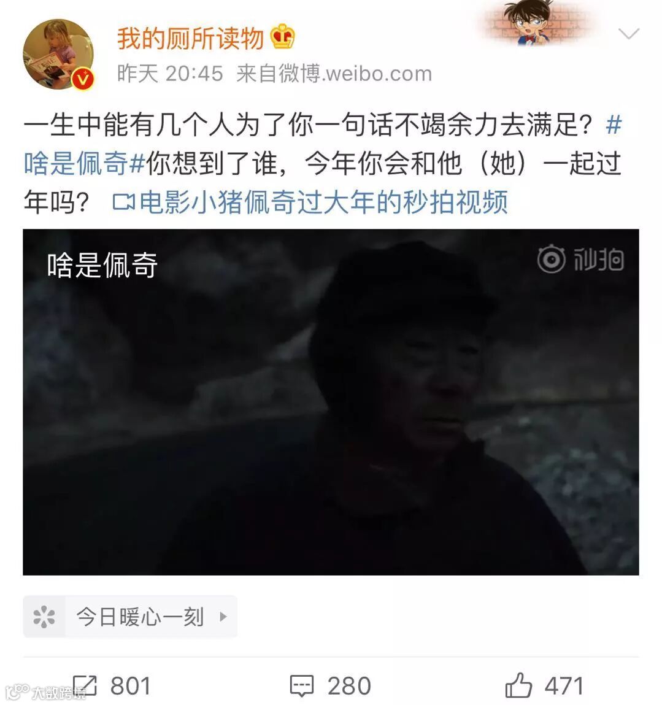Tap the crown membership icon beside username
The width and height of the screenshot is (662, 705).
click(282, 36)
